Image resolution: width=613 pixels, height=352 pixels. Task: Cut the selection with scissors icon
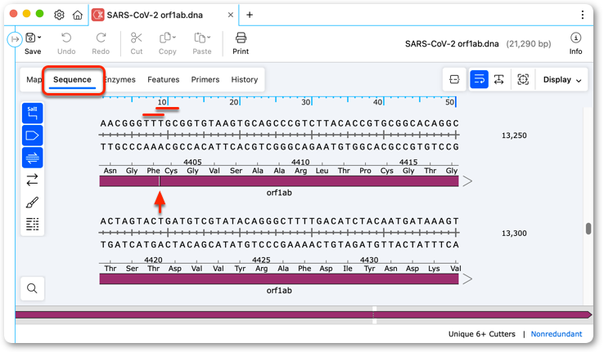coord(137,44)
